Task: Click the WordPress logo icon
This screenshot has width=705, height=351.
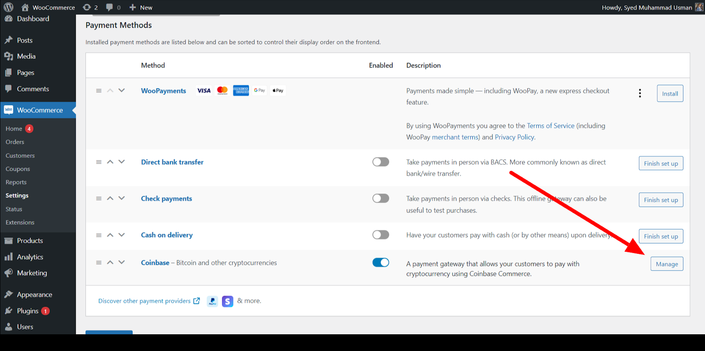Action: (8, 7)
